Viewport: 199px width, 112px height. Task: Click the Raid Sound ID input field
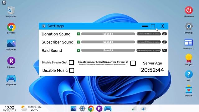149,50
